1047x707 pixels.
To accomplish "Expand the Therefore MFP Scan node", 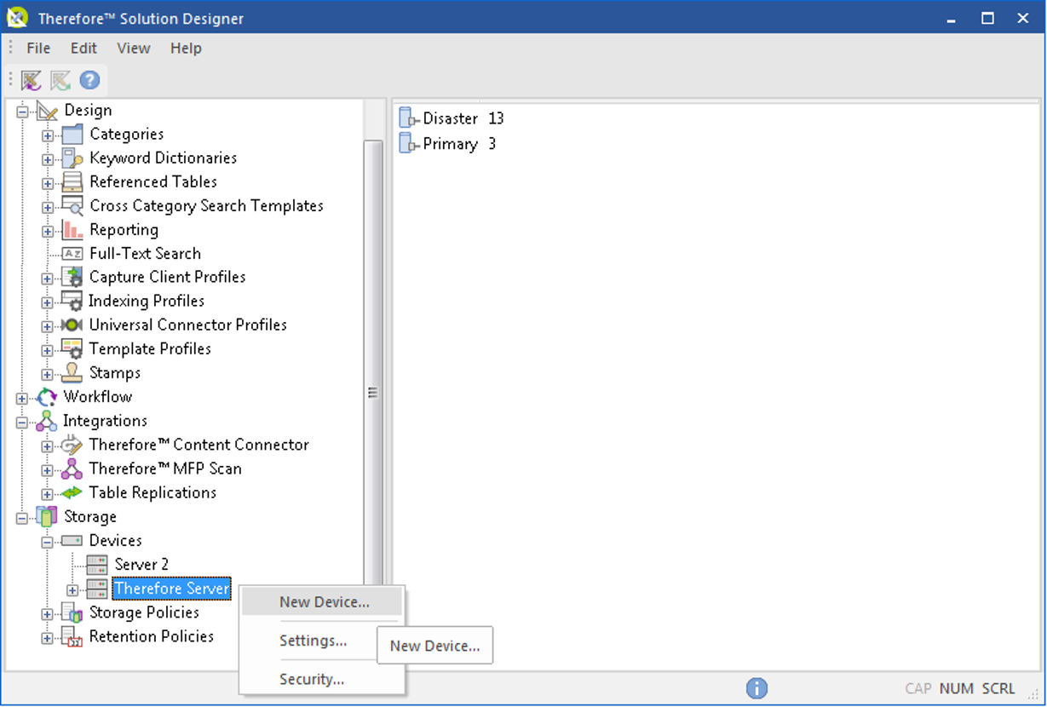I will (48, 468).
